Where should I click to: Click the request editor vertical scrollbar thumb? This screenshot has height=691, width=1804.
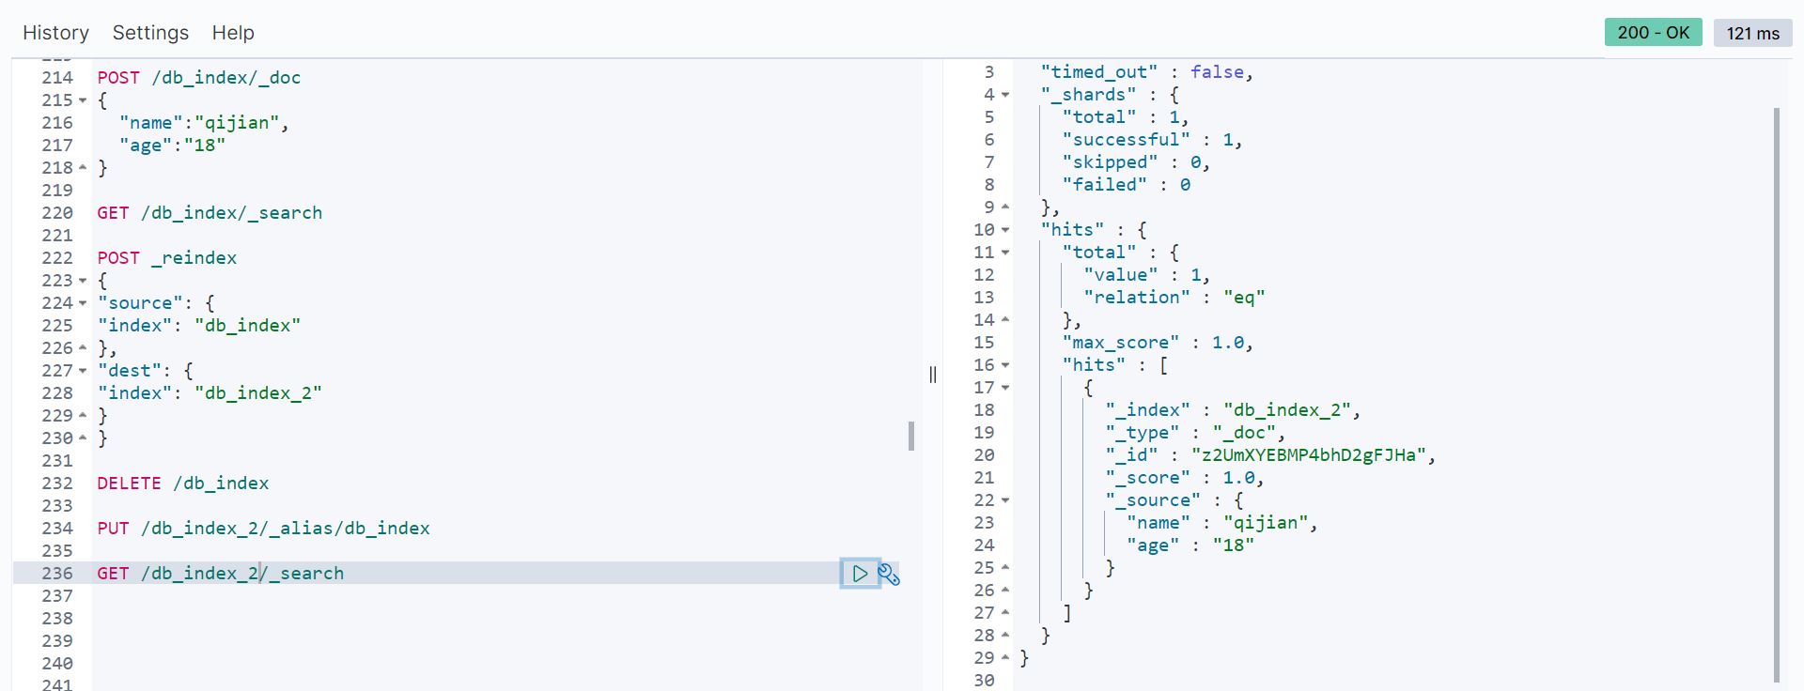pos(911,436)
